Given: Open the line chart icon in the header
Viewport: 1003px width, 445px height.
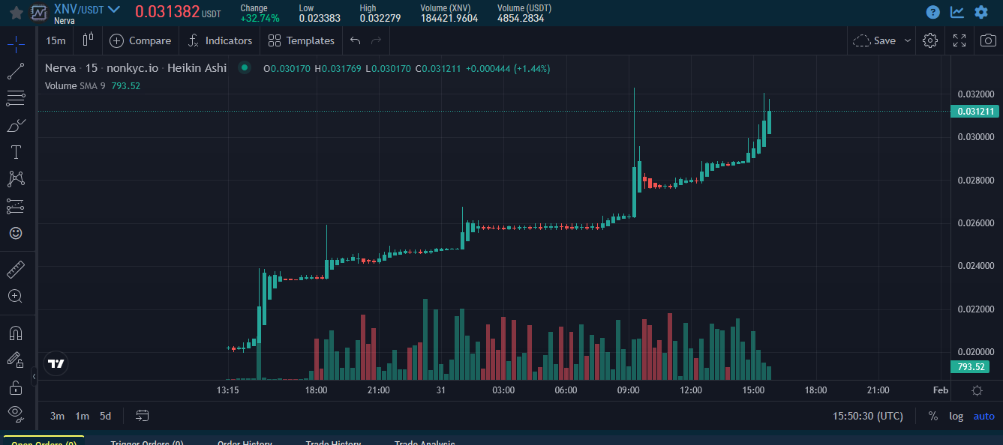Looking at the screenshot, I should pos(957,12).
